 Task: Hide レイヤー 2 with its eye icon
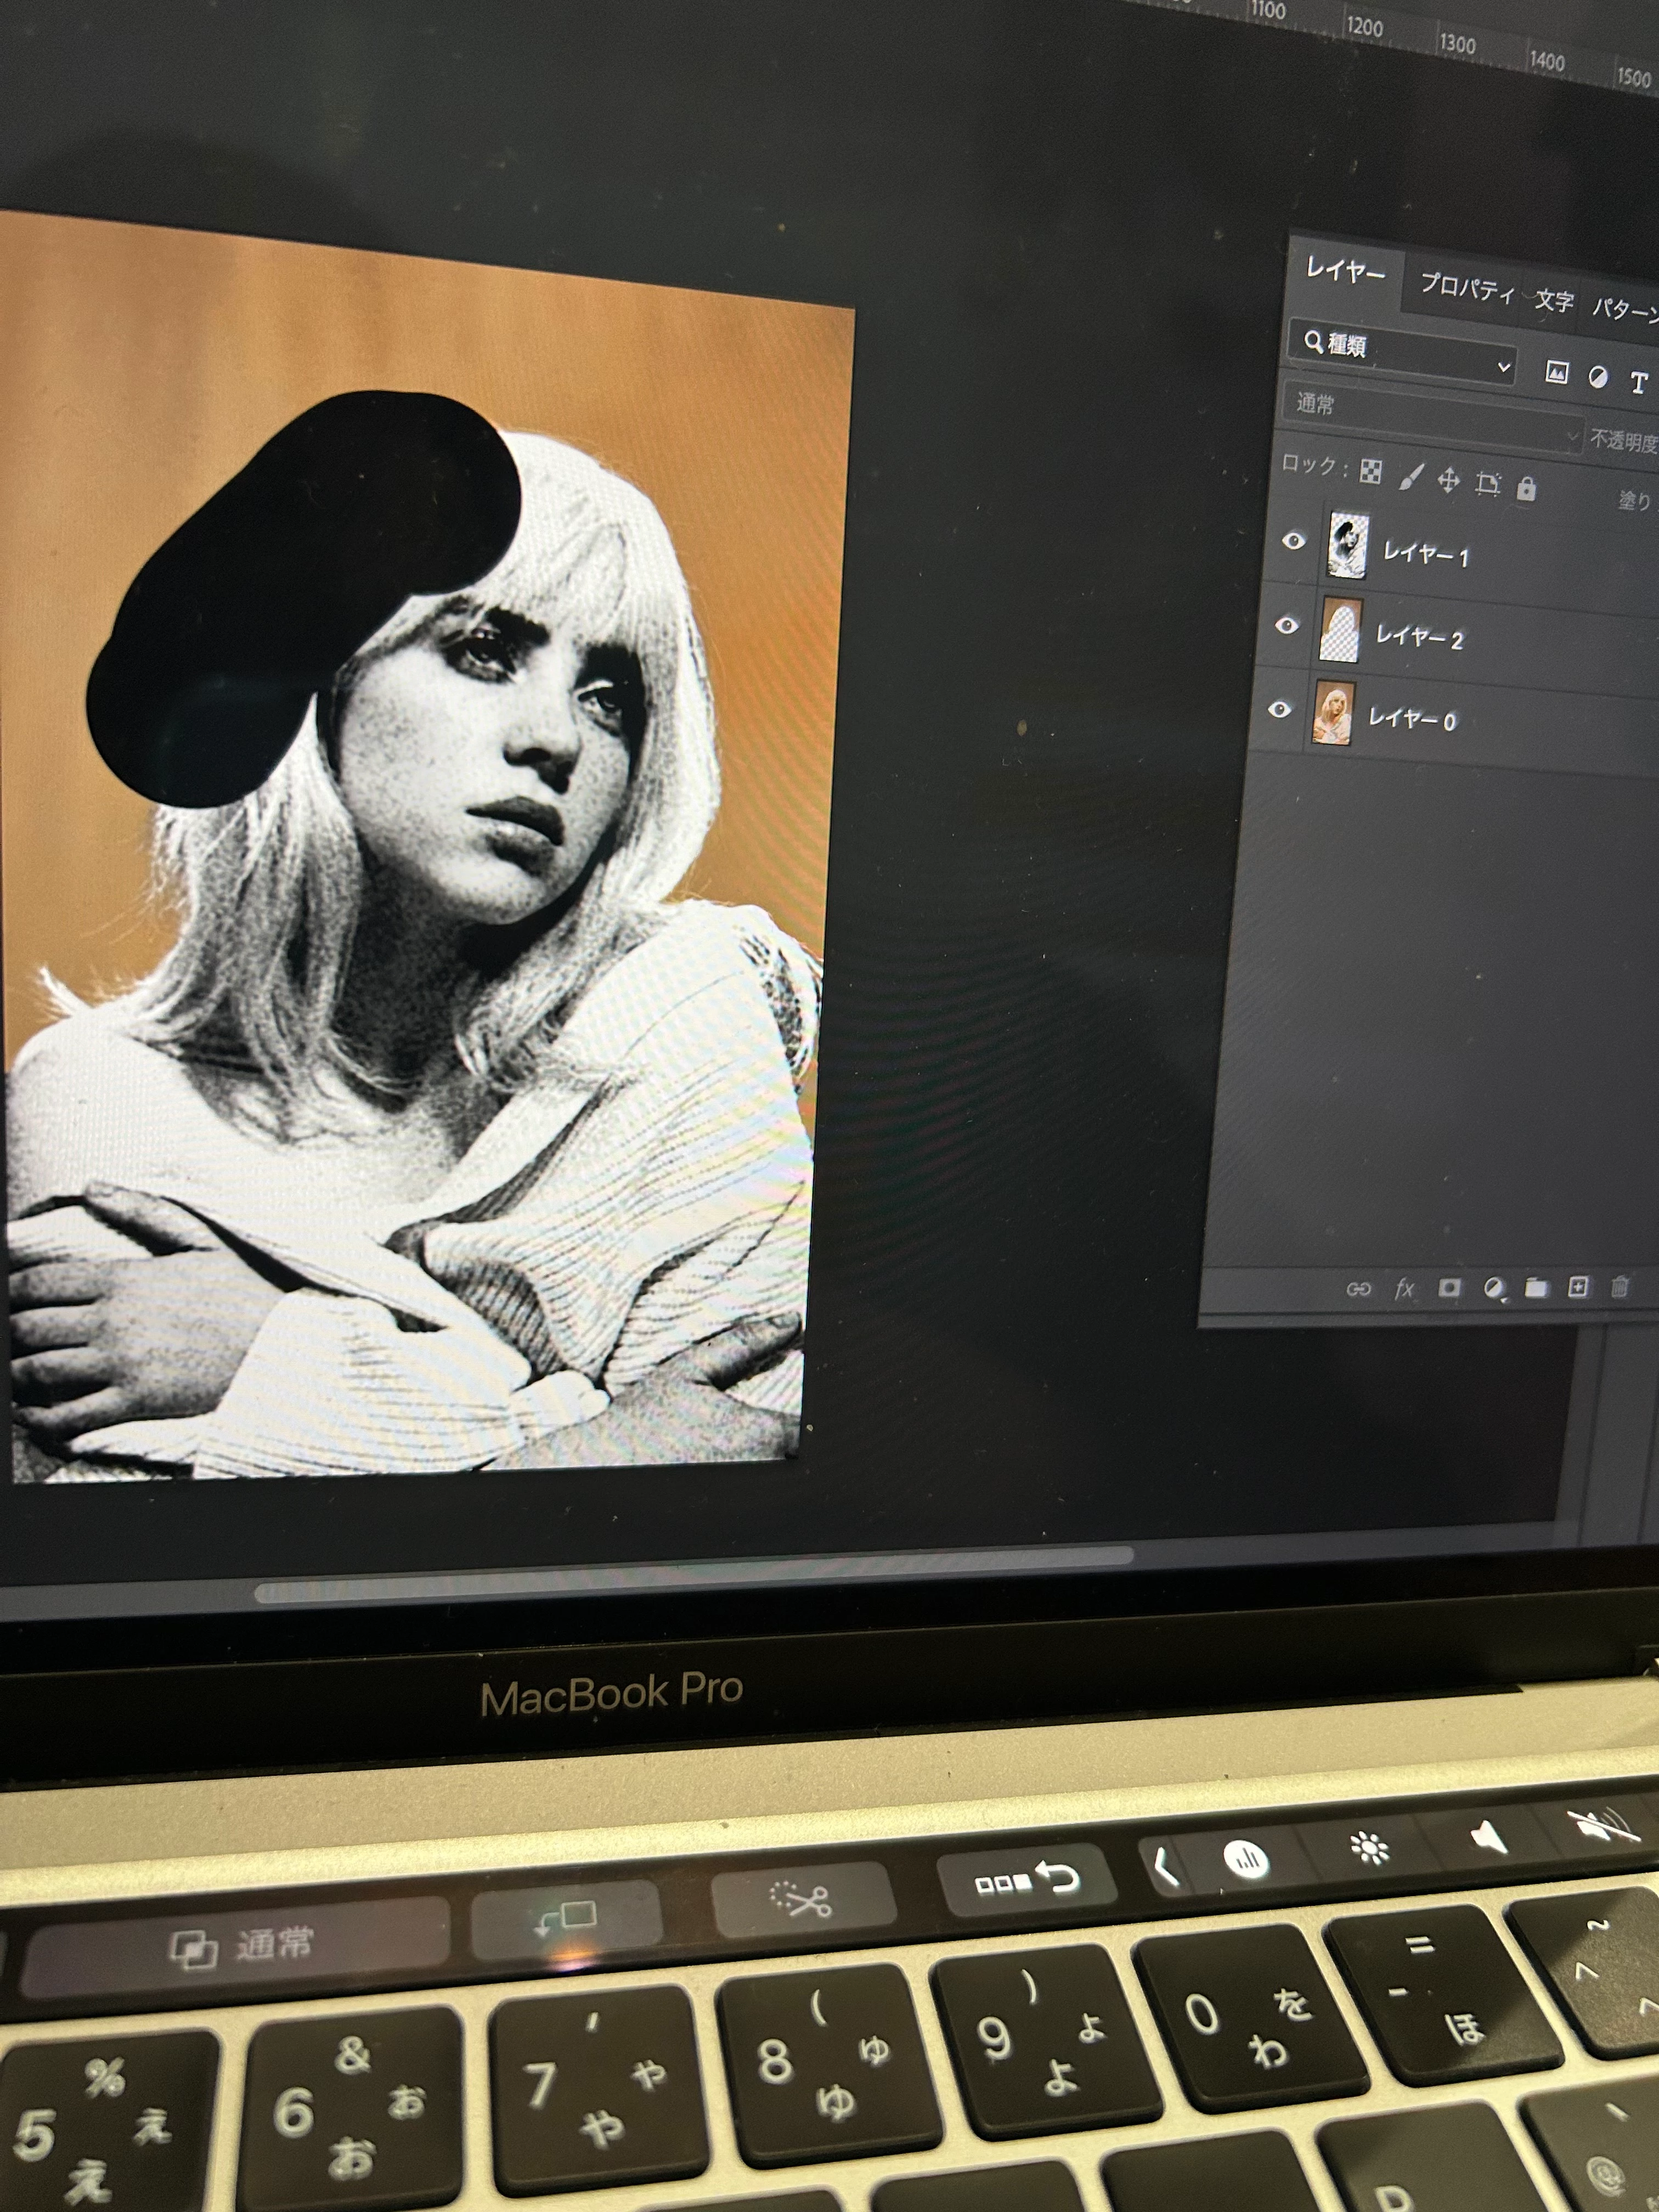click(1287, 625)
